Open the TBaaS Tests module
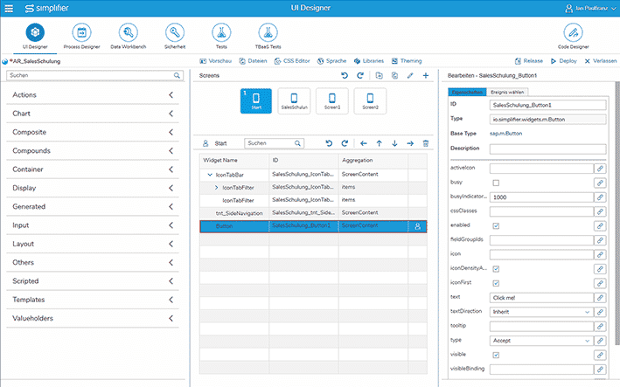620x387 pixels. point(268,32)
